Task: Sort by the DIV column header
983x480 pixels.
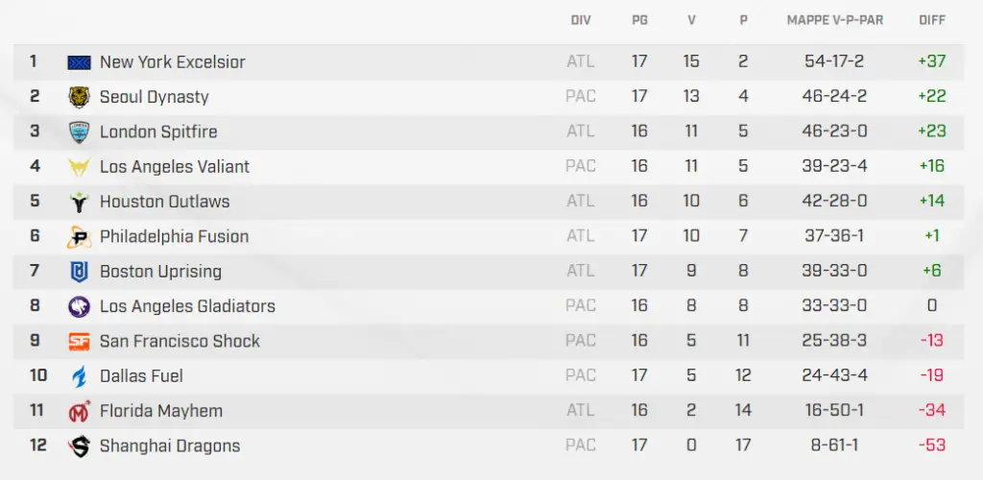Action: pos(581,21)
